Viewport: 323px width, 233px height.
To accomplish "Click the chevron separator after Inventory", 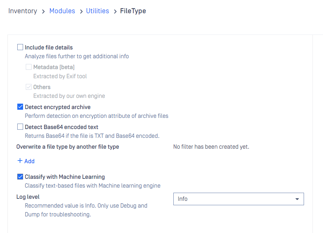I will (43, 12).
